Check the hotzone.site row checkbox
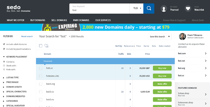210x107 pixels. [x=41, y=76]
